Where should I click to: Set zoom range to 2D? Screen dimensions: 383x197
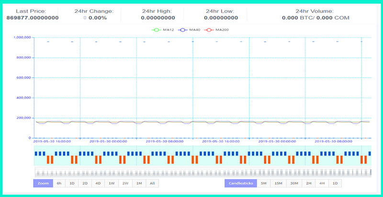(x=85, y=183)
